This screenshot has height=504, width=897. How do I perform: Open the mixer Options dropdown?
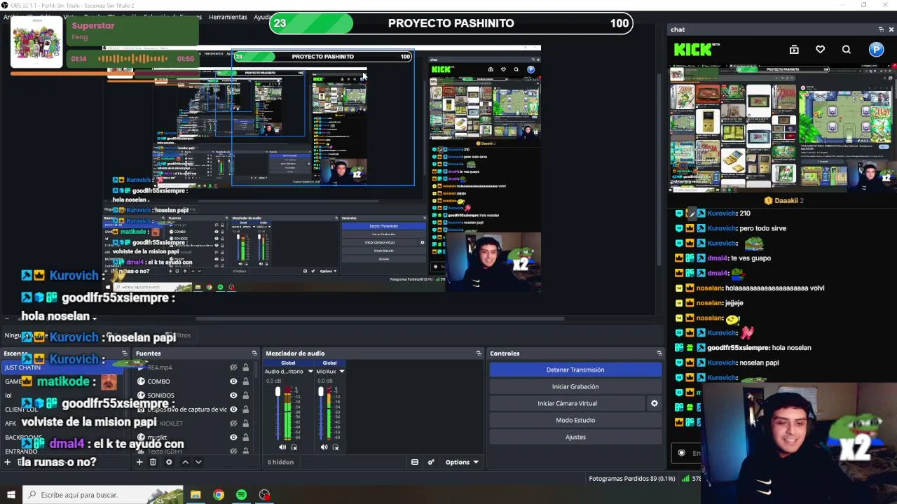[462, 462]
